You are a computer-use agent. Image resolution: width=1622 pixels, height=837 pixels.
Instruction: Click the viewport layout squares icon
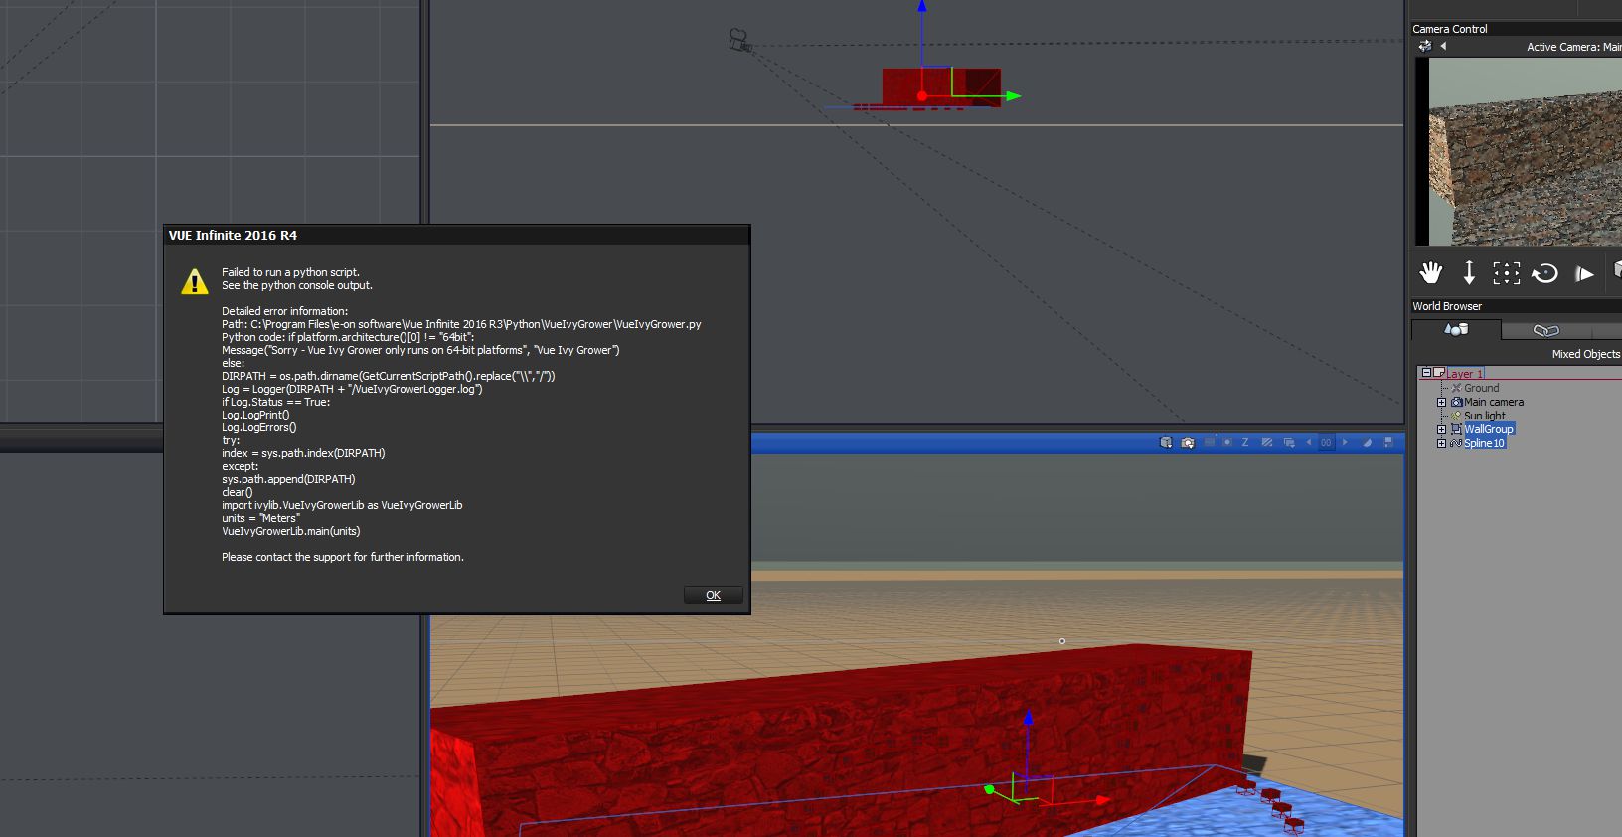coord(1388,442)
